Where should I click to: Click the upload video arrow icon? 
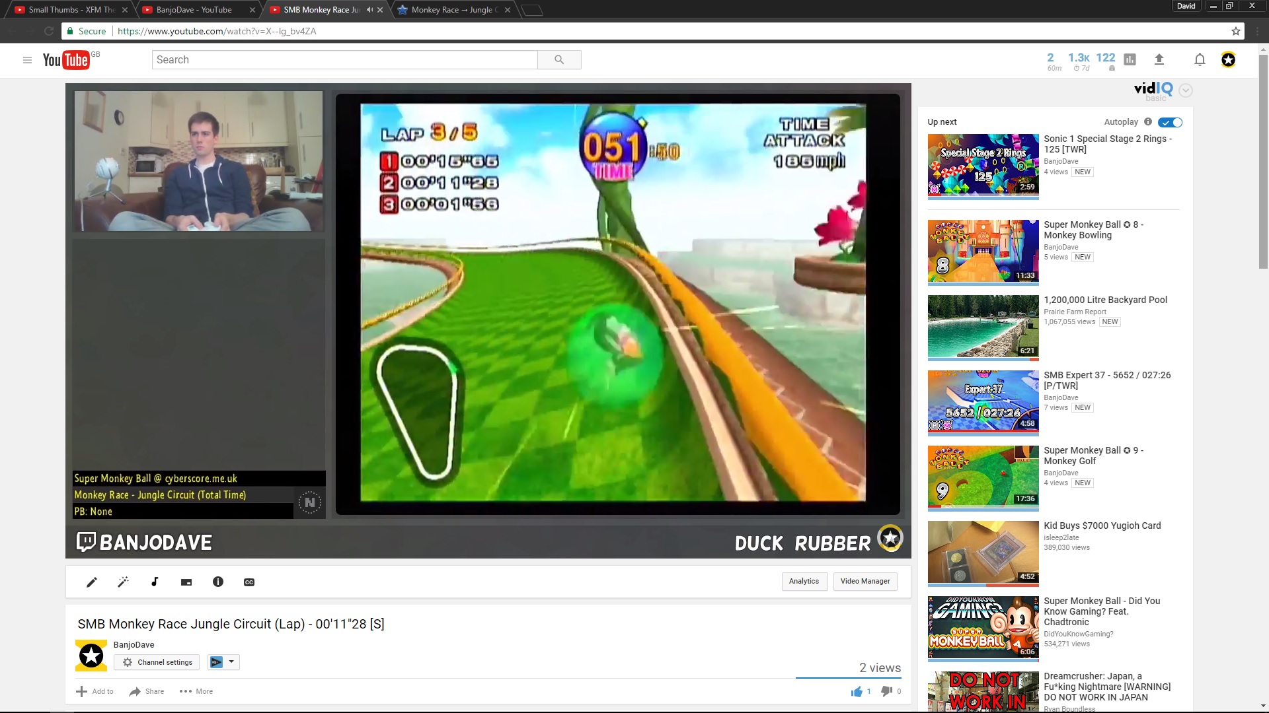click(1159, 59)
